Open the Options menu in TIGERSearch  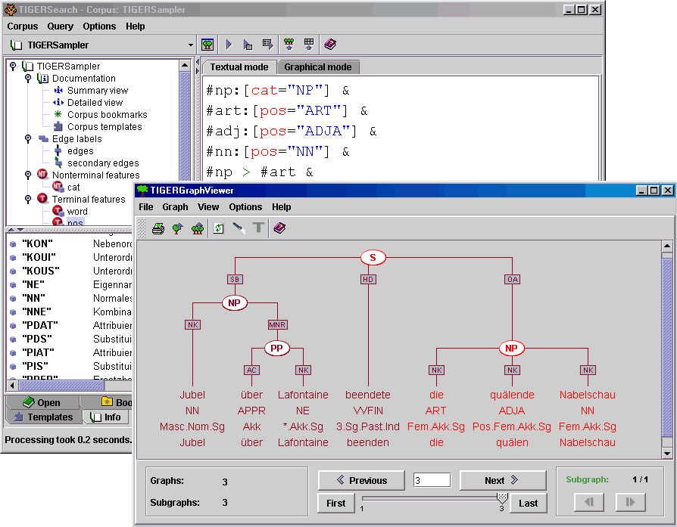pos(99,26)
